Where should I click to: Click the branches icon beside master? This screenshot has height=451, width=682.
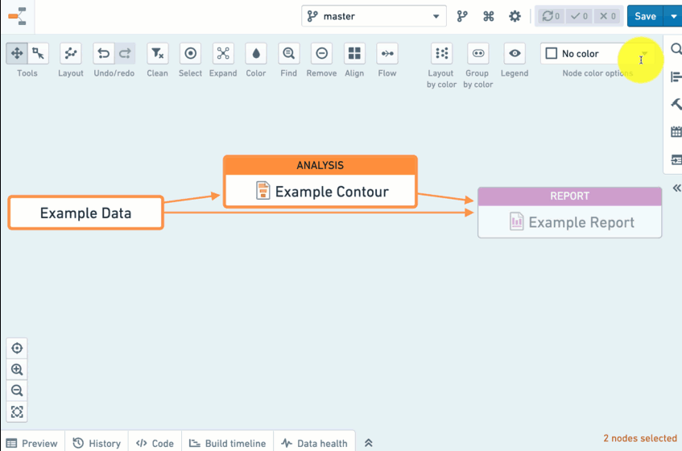point(462,17)
